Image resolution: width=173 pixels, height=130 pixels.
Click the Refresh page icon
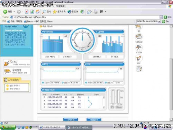coord(32,11)
